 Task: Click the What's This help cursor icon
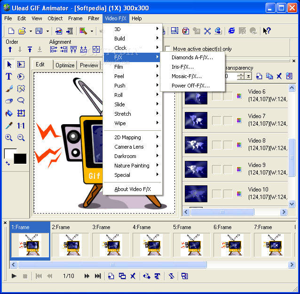(267, 31)
